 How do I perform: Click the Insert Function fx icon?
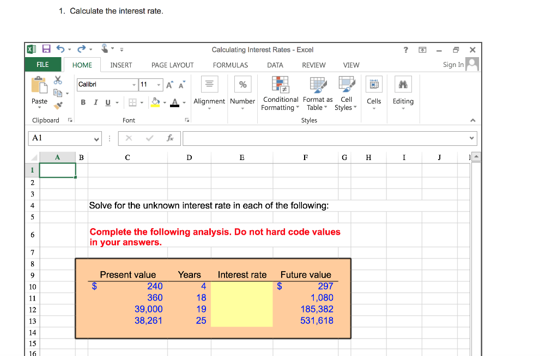pos(171,139)
